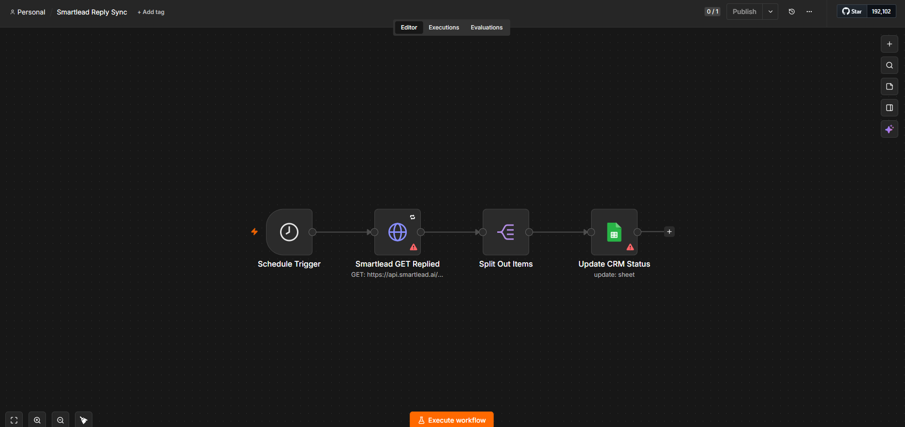Click the warning triangle on Smartlead GET Replied
This screenshot has height=427, width=905.
click(414, 247)
